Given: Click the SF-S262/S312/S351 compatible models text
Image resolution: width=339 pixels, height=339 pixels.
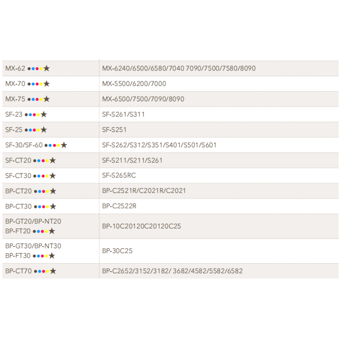Looking at the screenshot, I should coord(159,145).
